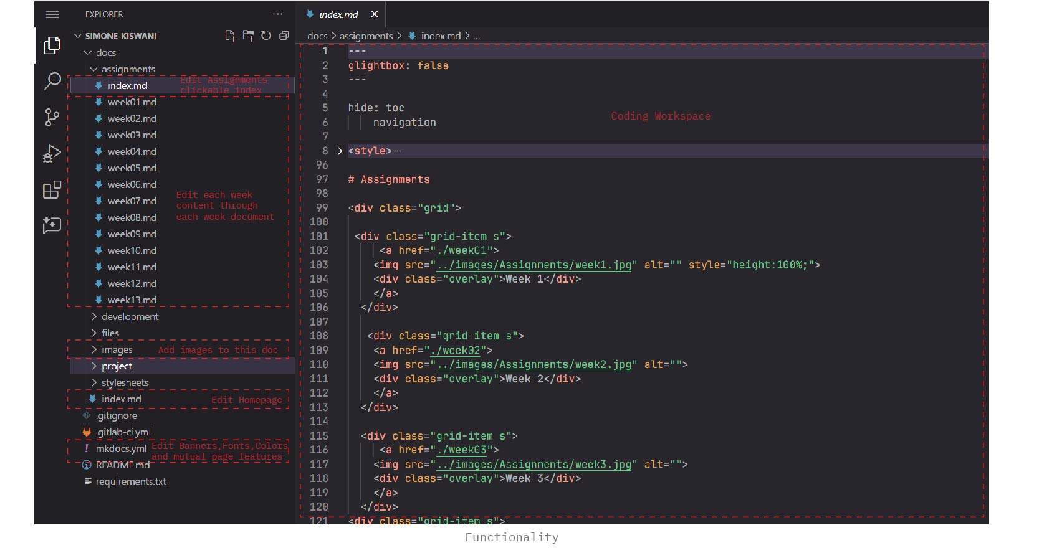Refresh the Explorer file tree
The width and height of the screenshot is (1039, 548).
pyautogui.click(x=266, y=36)
